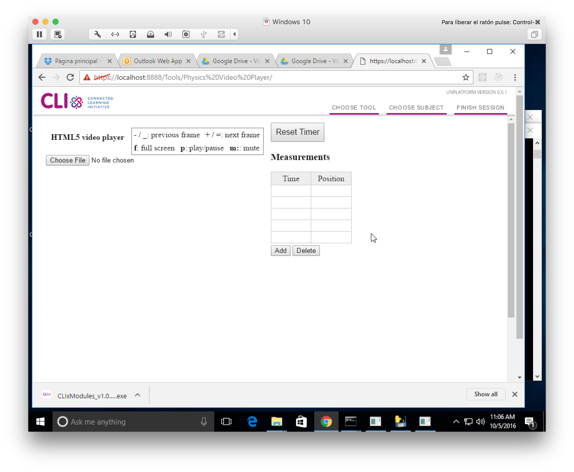Click Reset Timer button
574x472 pixels.
tap(297, 132)
